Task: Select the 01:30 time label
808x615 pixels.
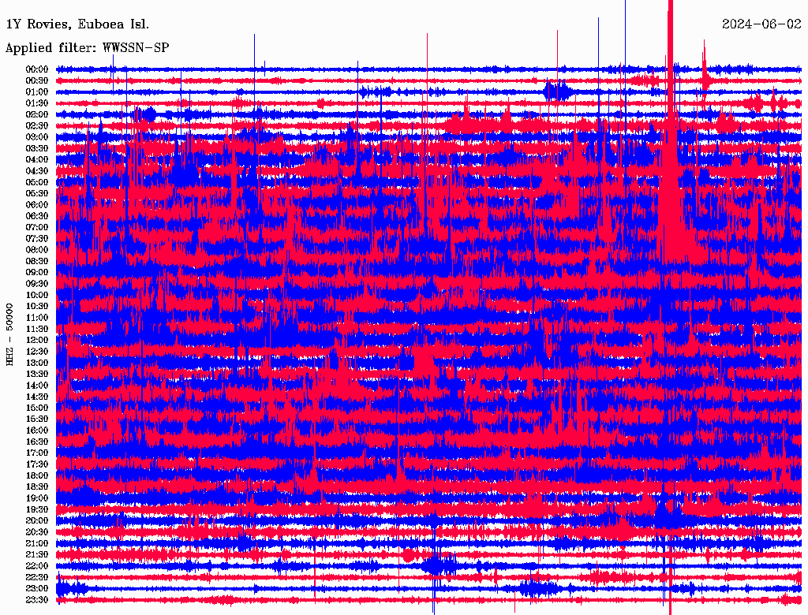Action: [37, 103]
